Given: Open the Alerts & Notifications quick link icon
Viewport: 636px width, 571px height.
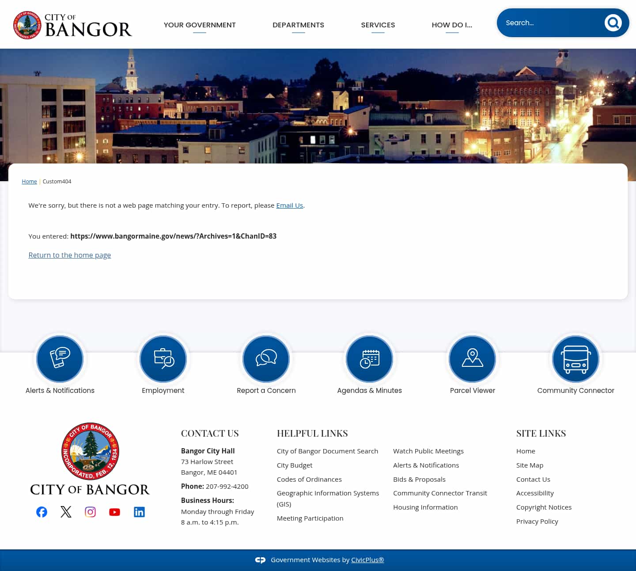Looking at the screenshot, I should (x=60, y=359).
